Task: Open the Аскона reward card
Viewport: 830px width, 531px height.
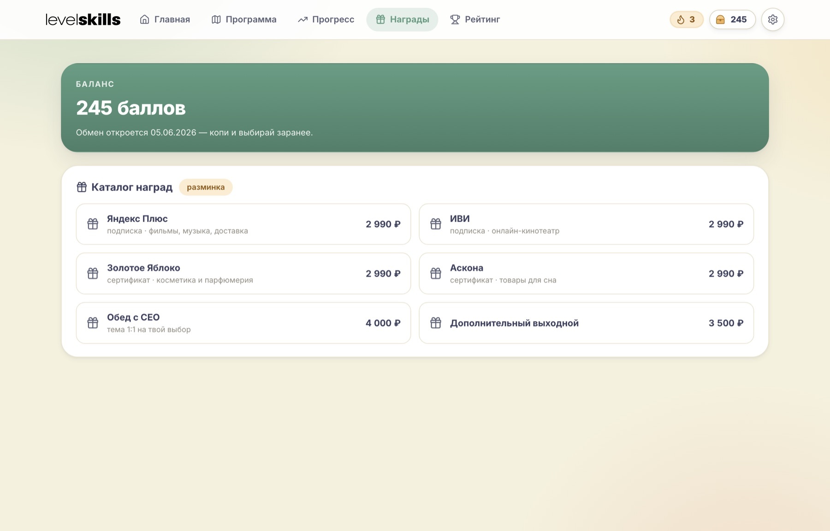Action: click(x=586, y=274)
